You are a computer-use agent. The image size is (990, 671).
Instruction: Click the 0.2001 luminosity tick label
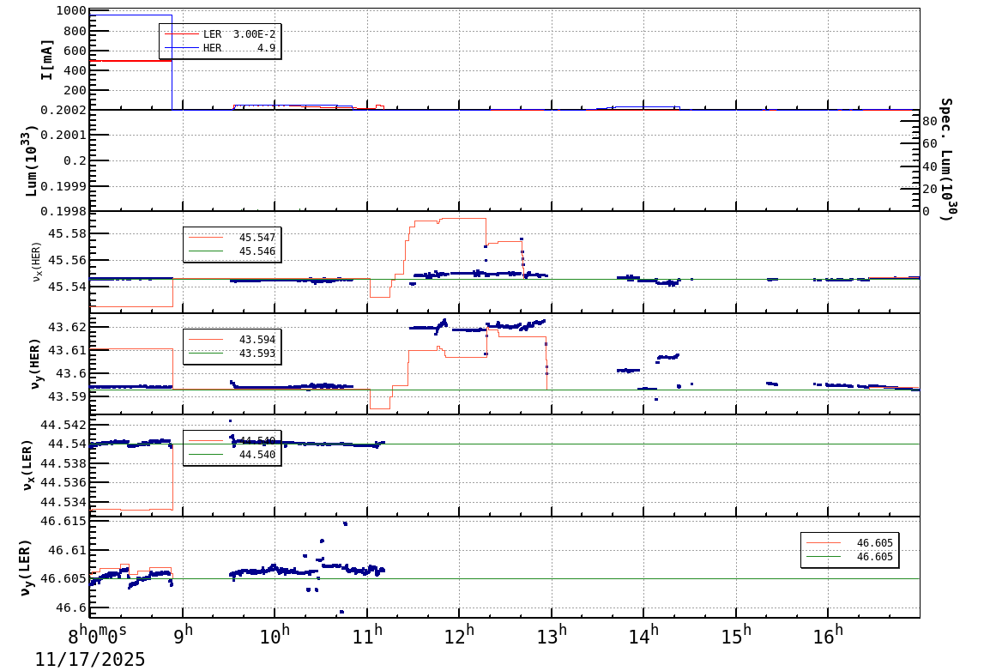click(x=63, y=135)
